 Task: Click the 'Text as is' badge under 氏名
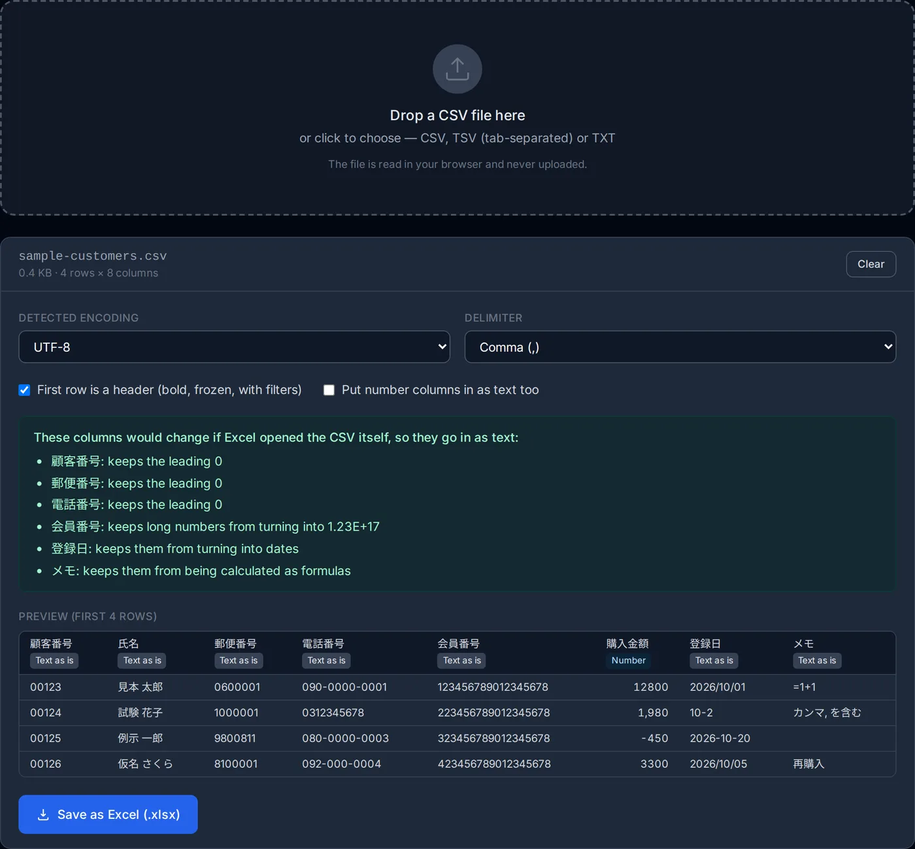point(142,661)
